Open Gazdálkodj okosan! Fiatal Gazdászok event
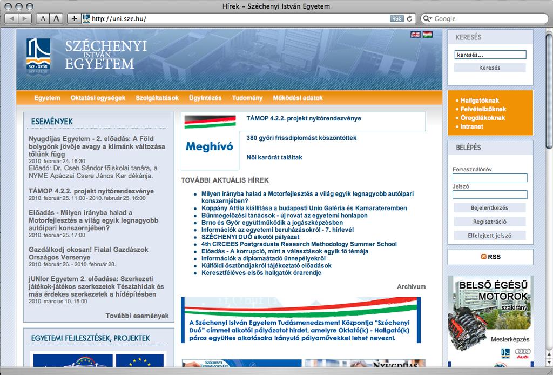 [x=88, y=253]
